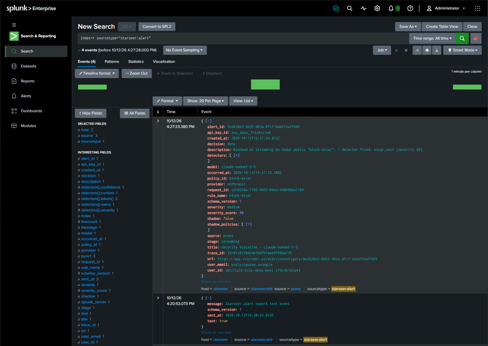Stop the search job
Image resolution: width=488 pixels, height=346 pixels.
click(x=406, y=50)
